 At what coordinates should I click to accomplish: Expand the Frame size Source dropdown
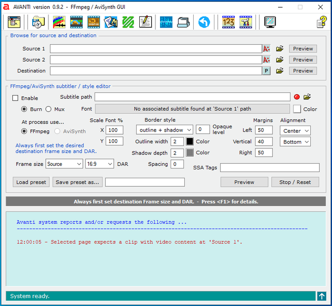click(x=64, y=164)
